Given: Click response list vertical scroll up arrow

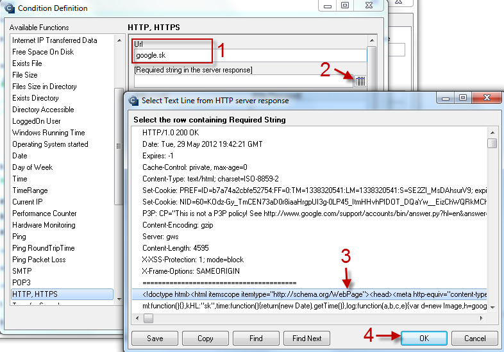Looking at the screenshot, I should click(492, 133).
